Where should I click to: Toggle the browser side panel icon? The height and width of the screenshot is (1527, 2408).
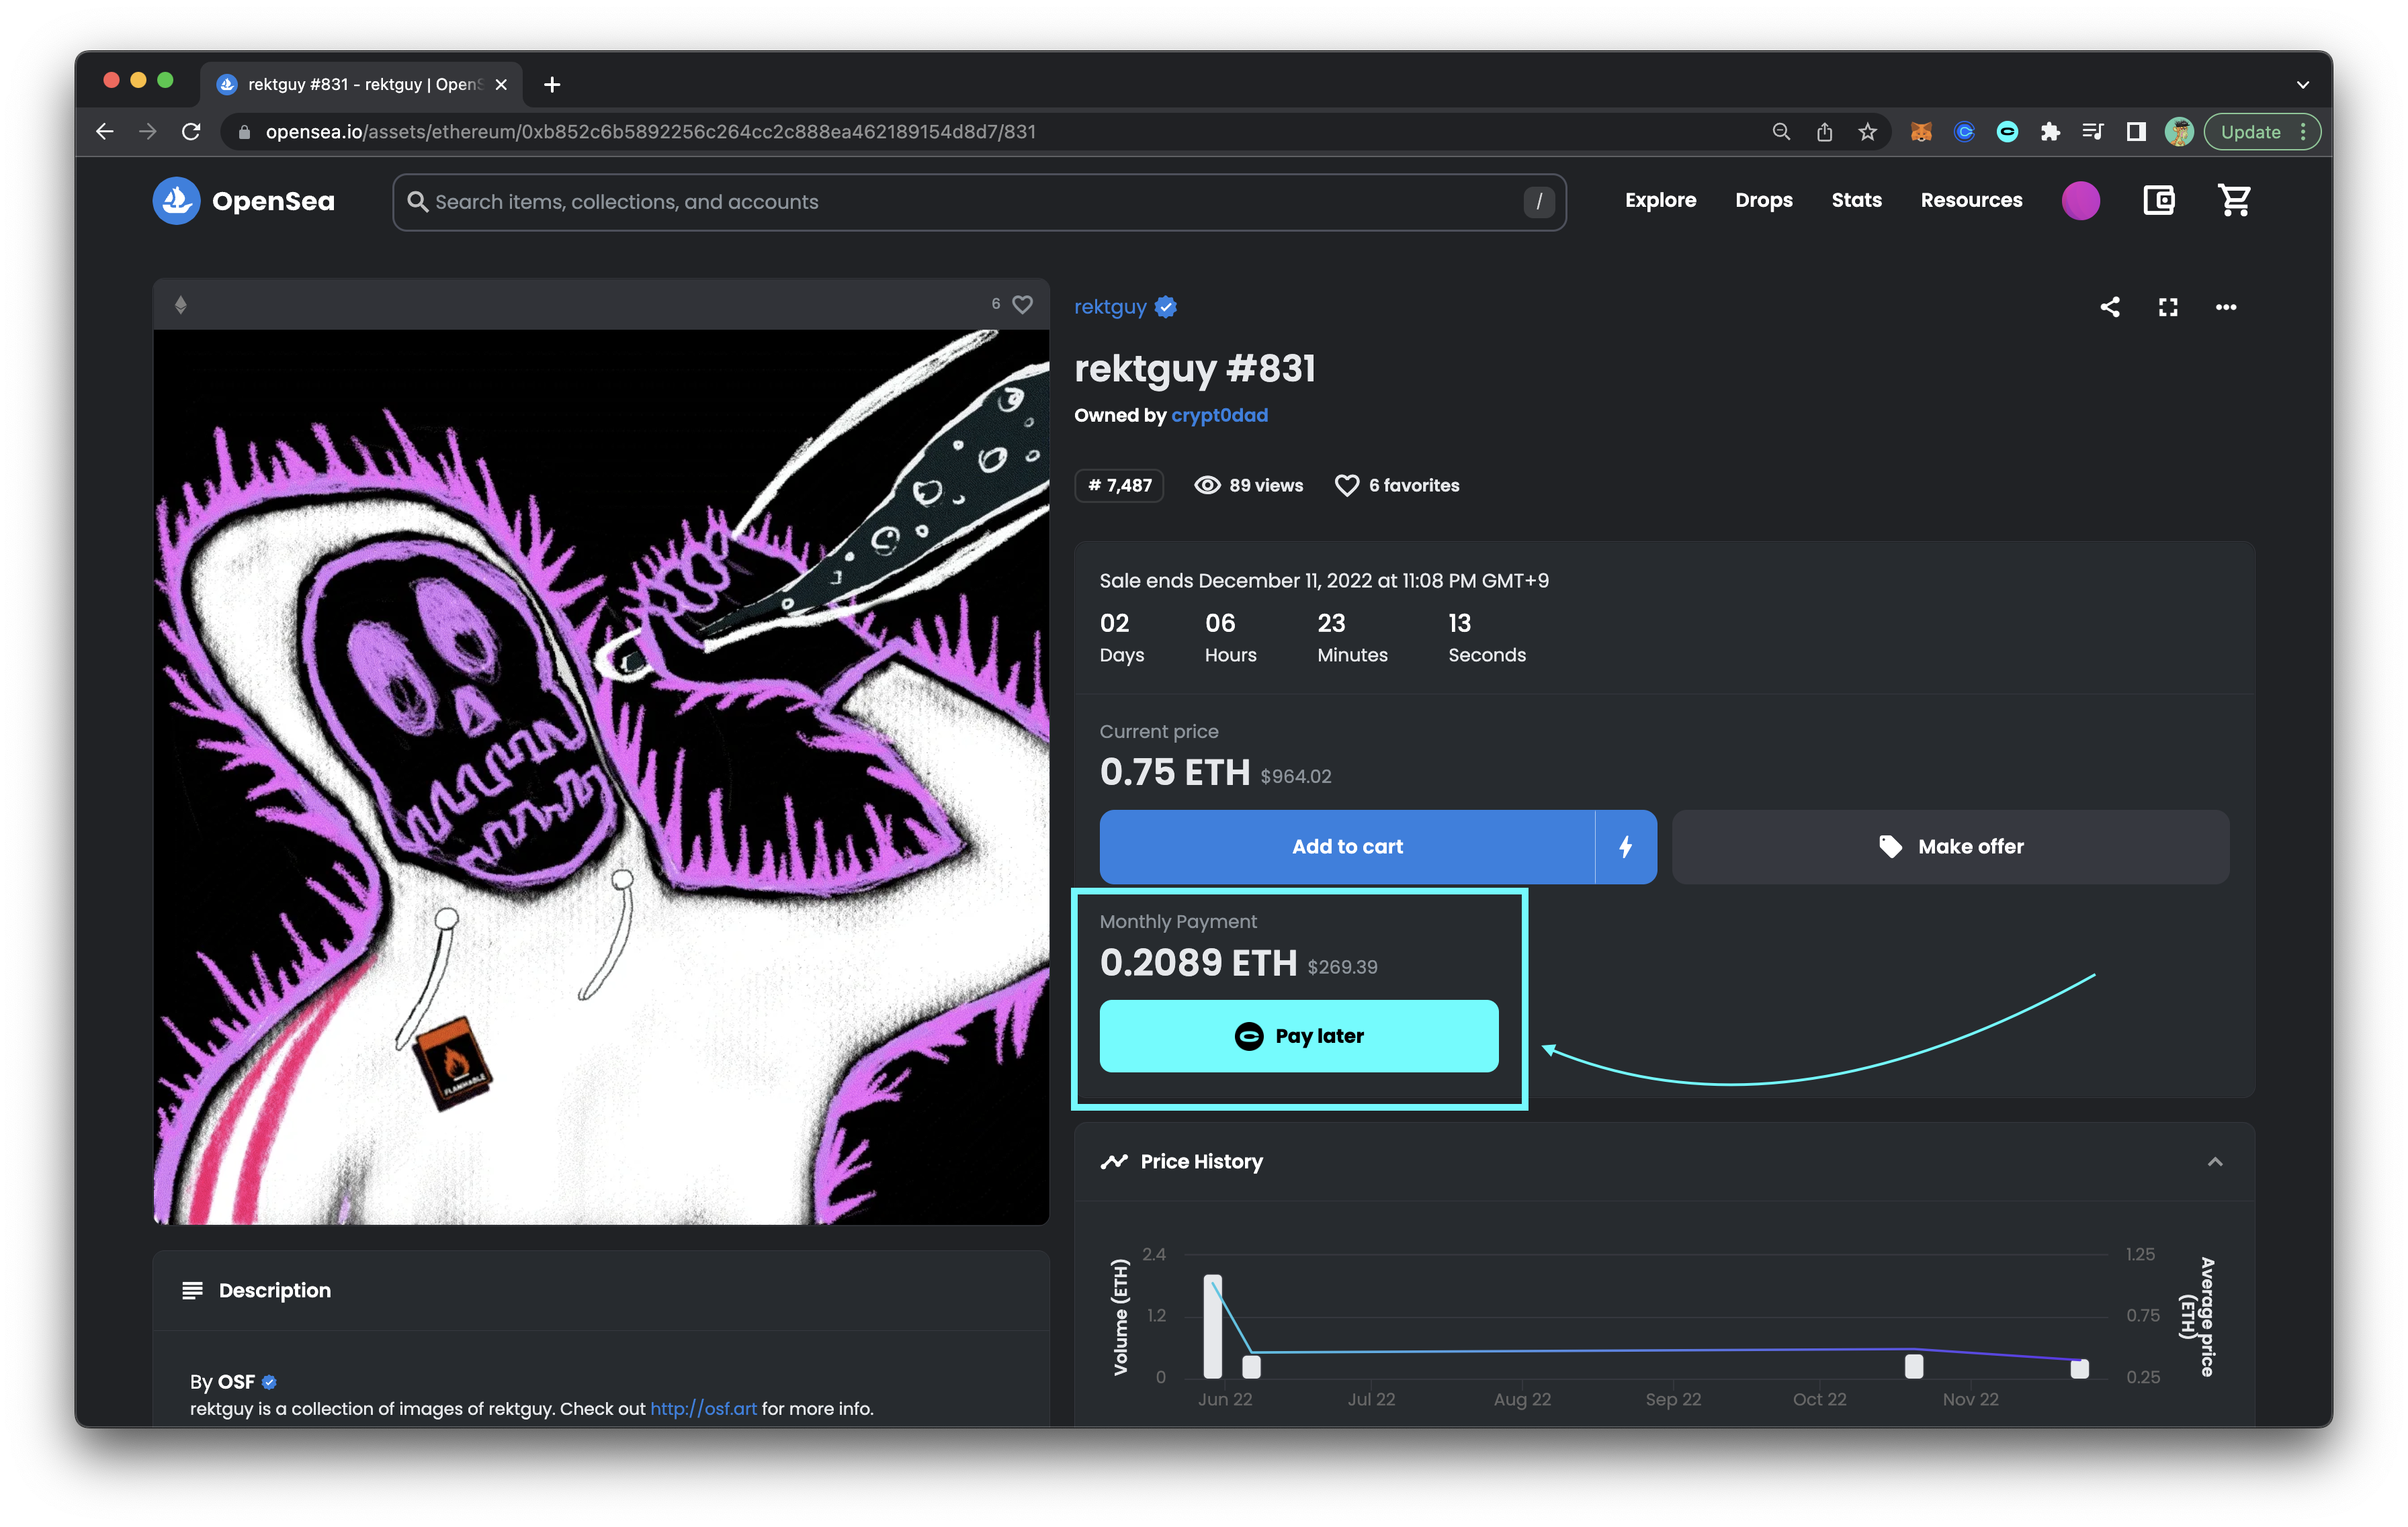pos(2136,132)
